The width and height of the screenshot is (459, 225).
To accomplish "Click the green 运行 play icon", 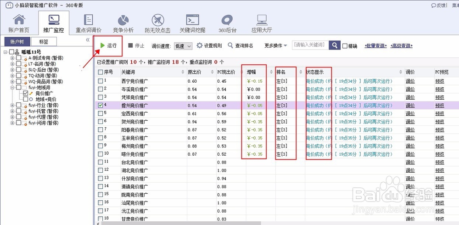I will pos(102,45).
